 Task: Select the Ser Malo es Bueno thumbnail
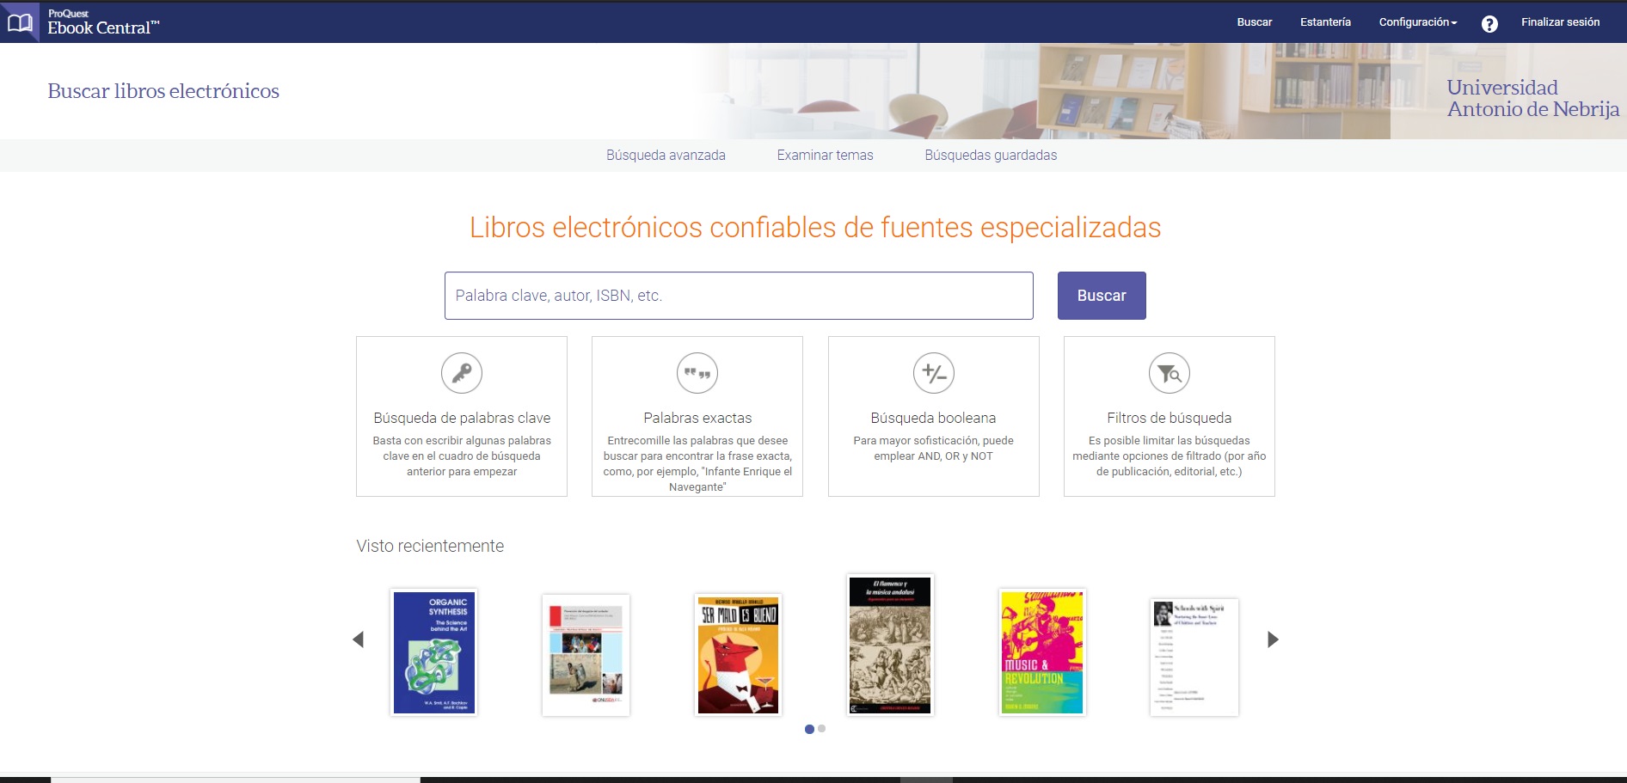[x=738, y=651]
